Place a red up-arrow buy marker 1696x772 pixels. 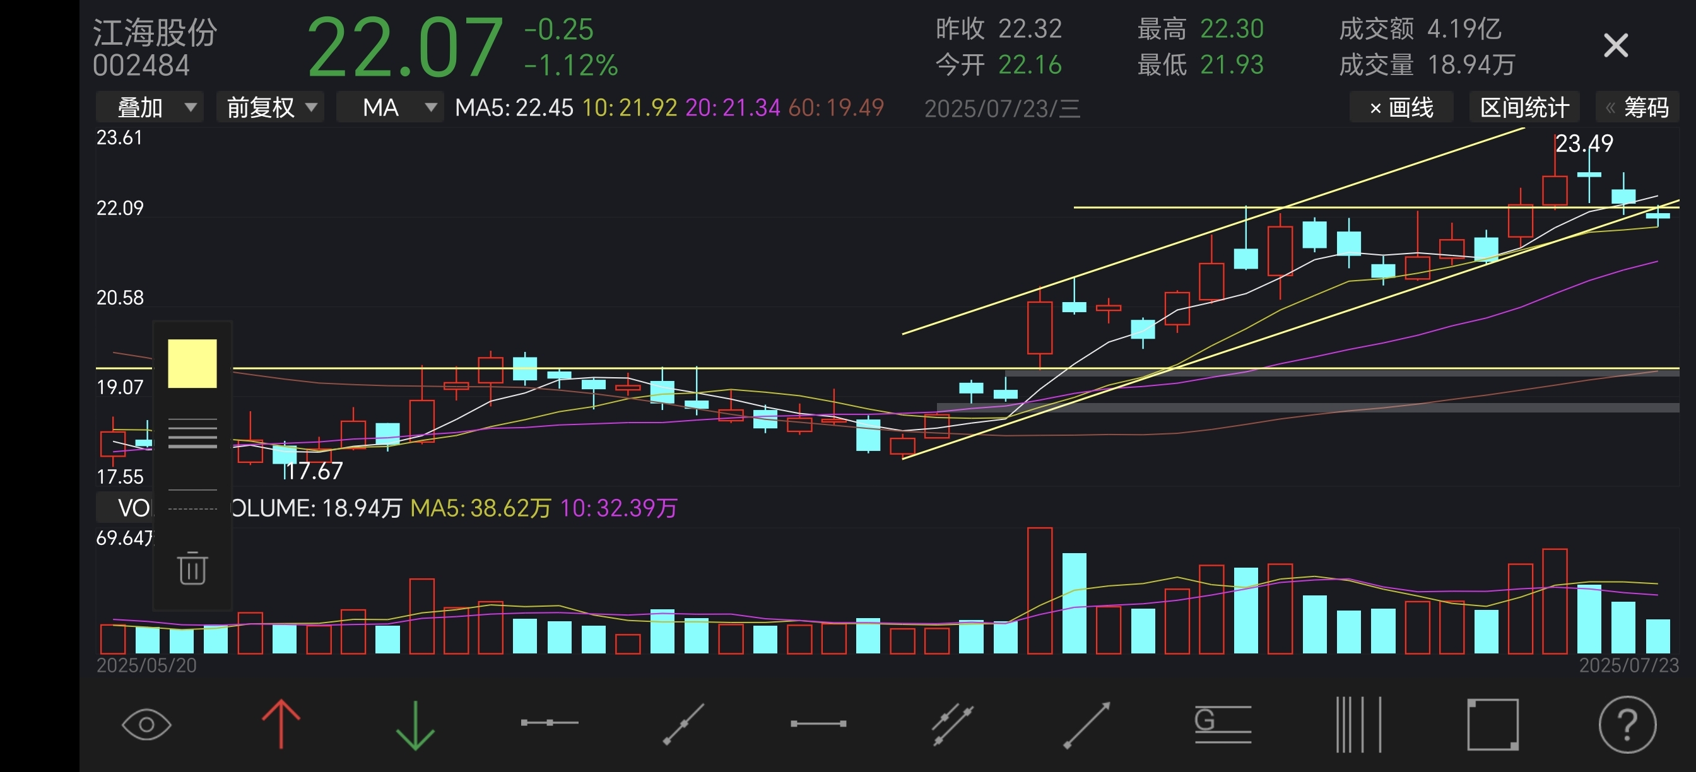tap(281, 724)
